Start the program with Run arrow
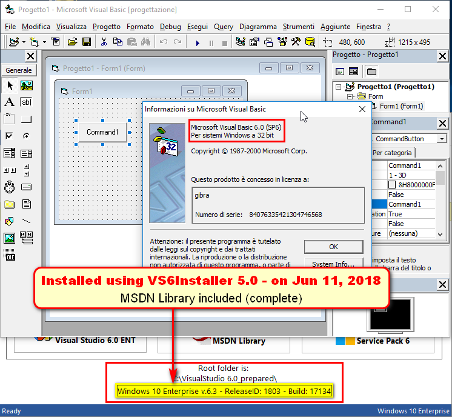 [x=198, y=43]
